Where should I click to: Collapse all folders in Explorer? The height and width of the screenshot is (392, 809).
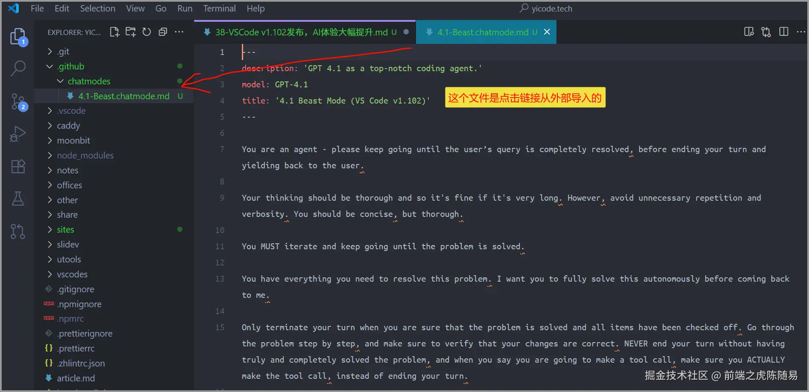point(163,32)
